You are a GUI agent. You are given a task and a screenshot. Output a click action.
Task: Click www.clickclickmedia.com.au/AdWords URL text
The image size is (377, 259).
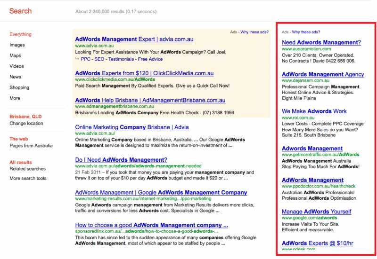click(115, 79)
